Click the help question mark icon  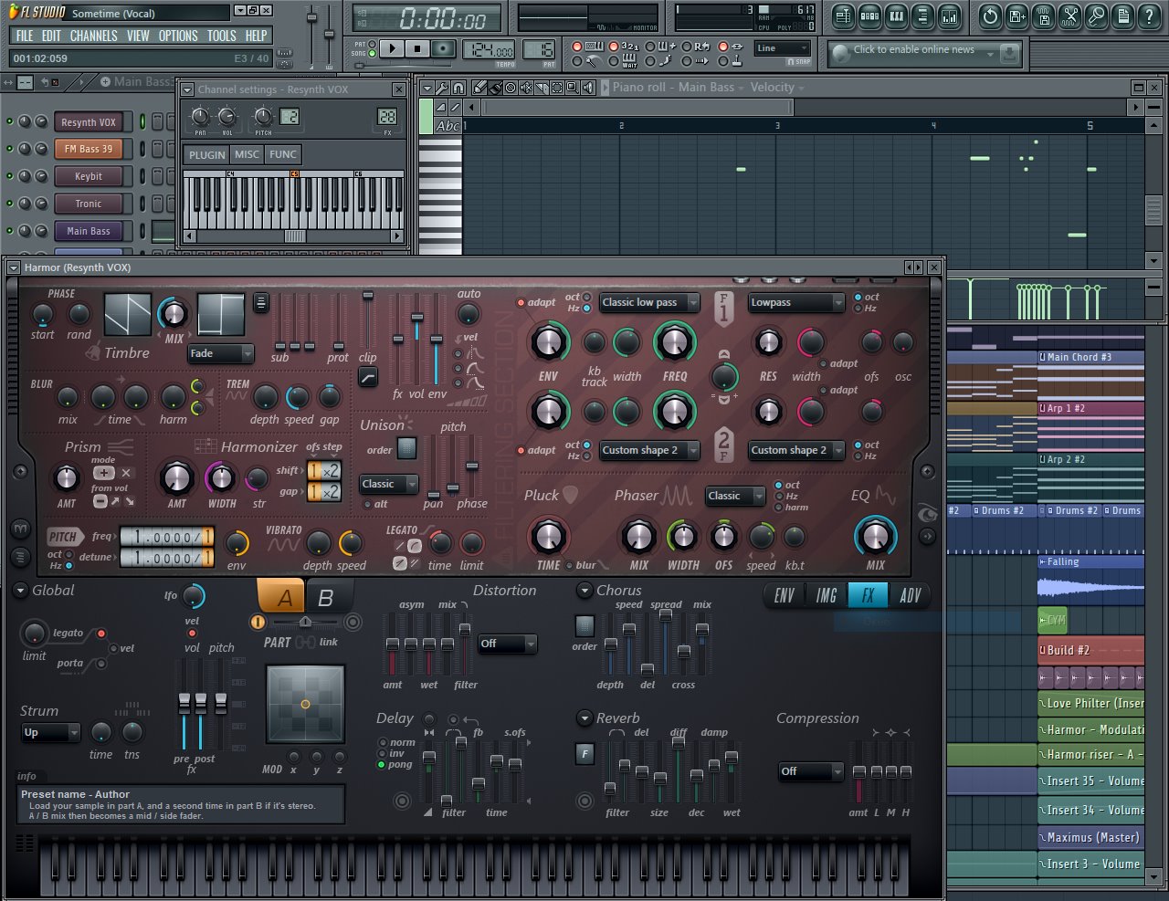point(1149,16)
